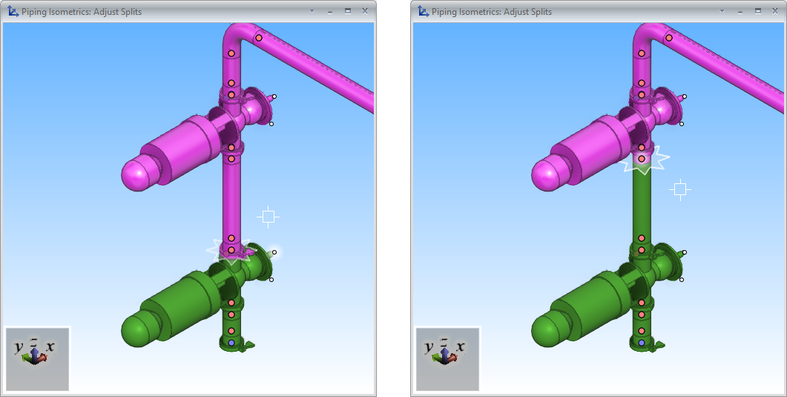Click the starburst split marker in left viewport

[231, 251]
